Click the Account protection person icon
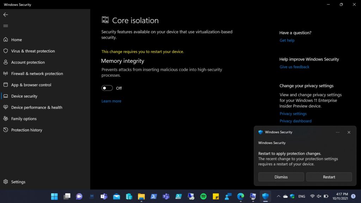 (x=5, y=62)
